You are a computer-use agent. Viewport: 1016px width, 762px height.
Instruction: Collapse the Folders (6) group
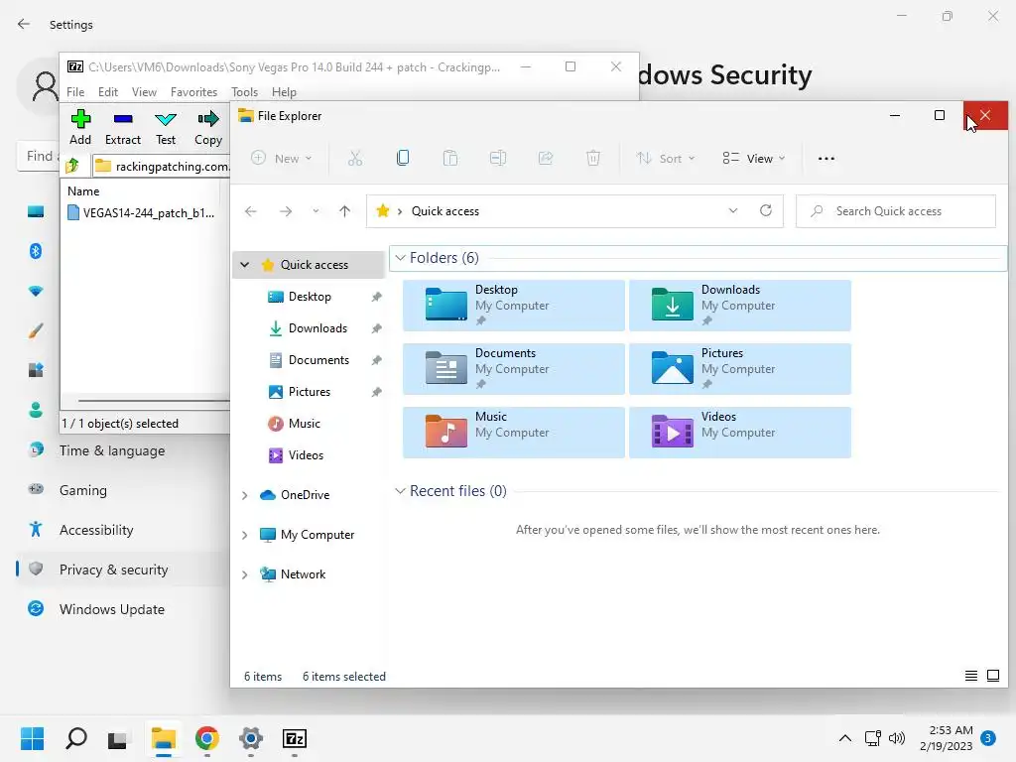[401, 258]
